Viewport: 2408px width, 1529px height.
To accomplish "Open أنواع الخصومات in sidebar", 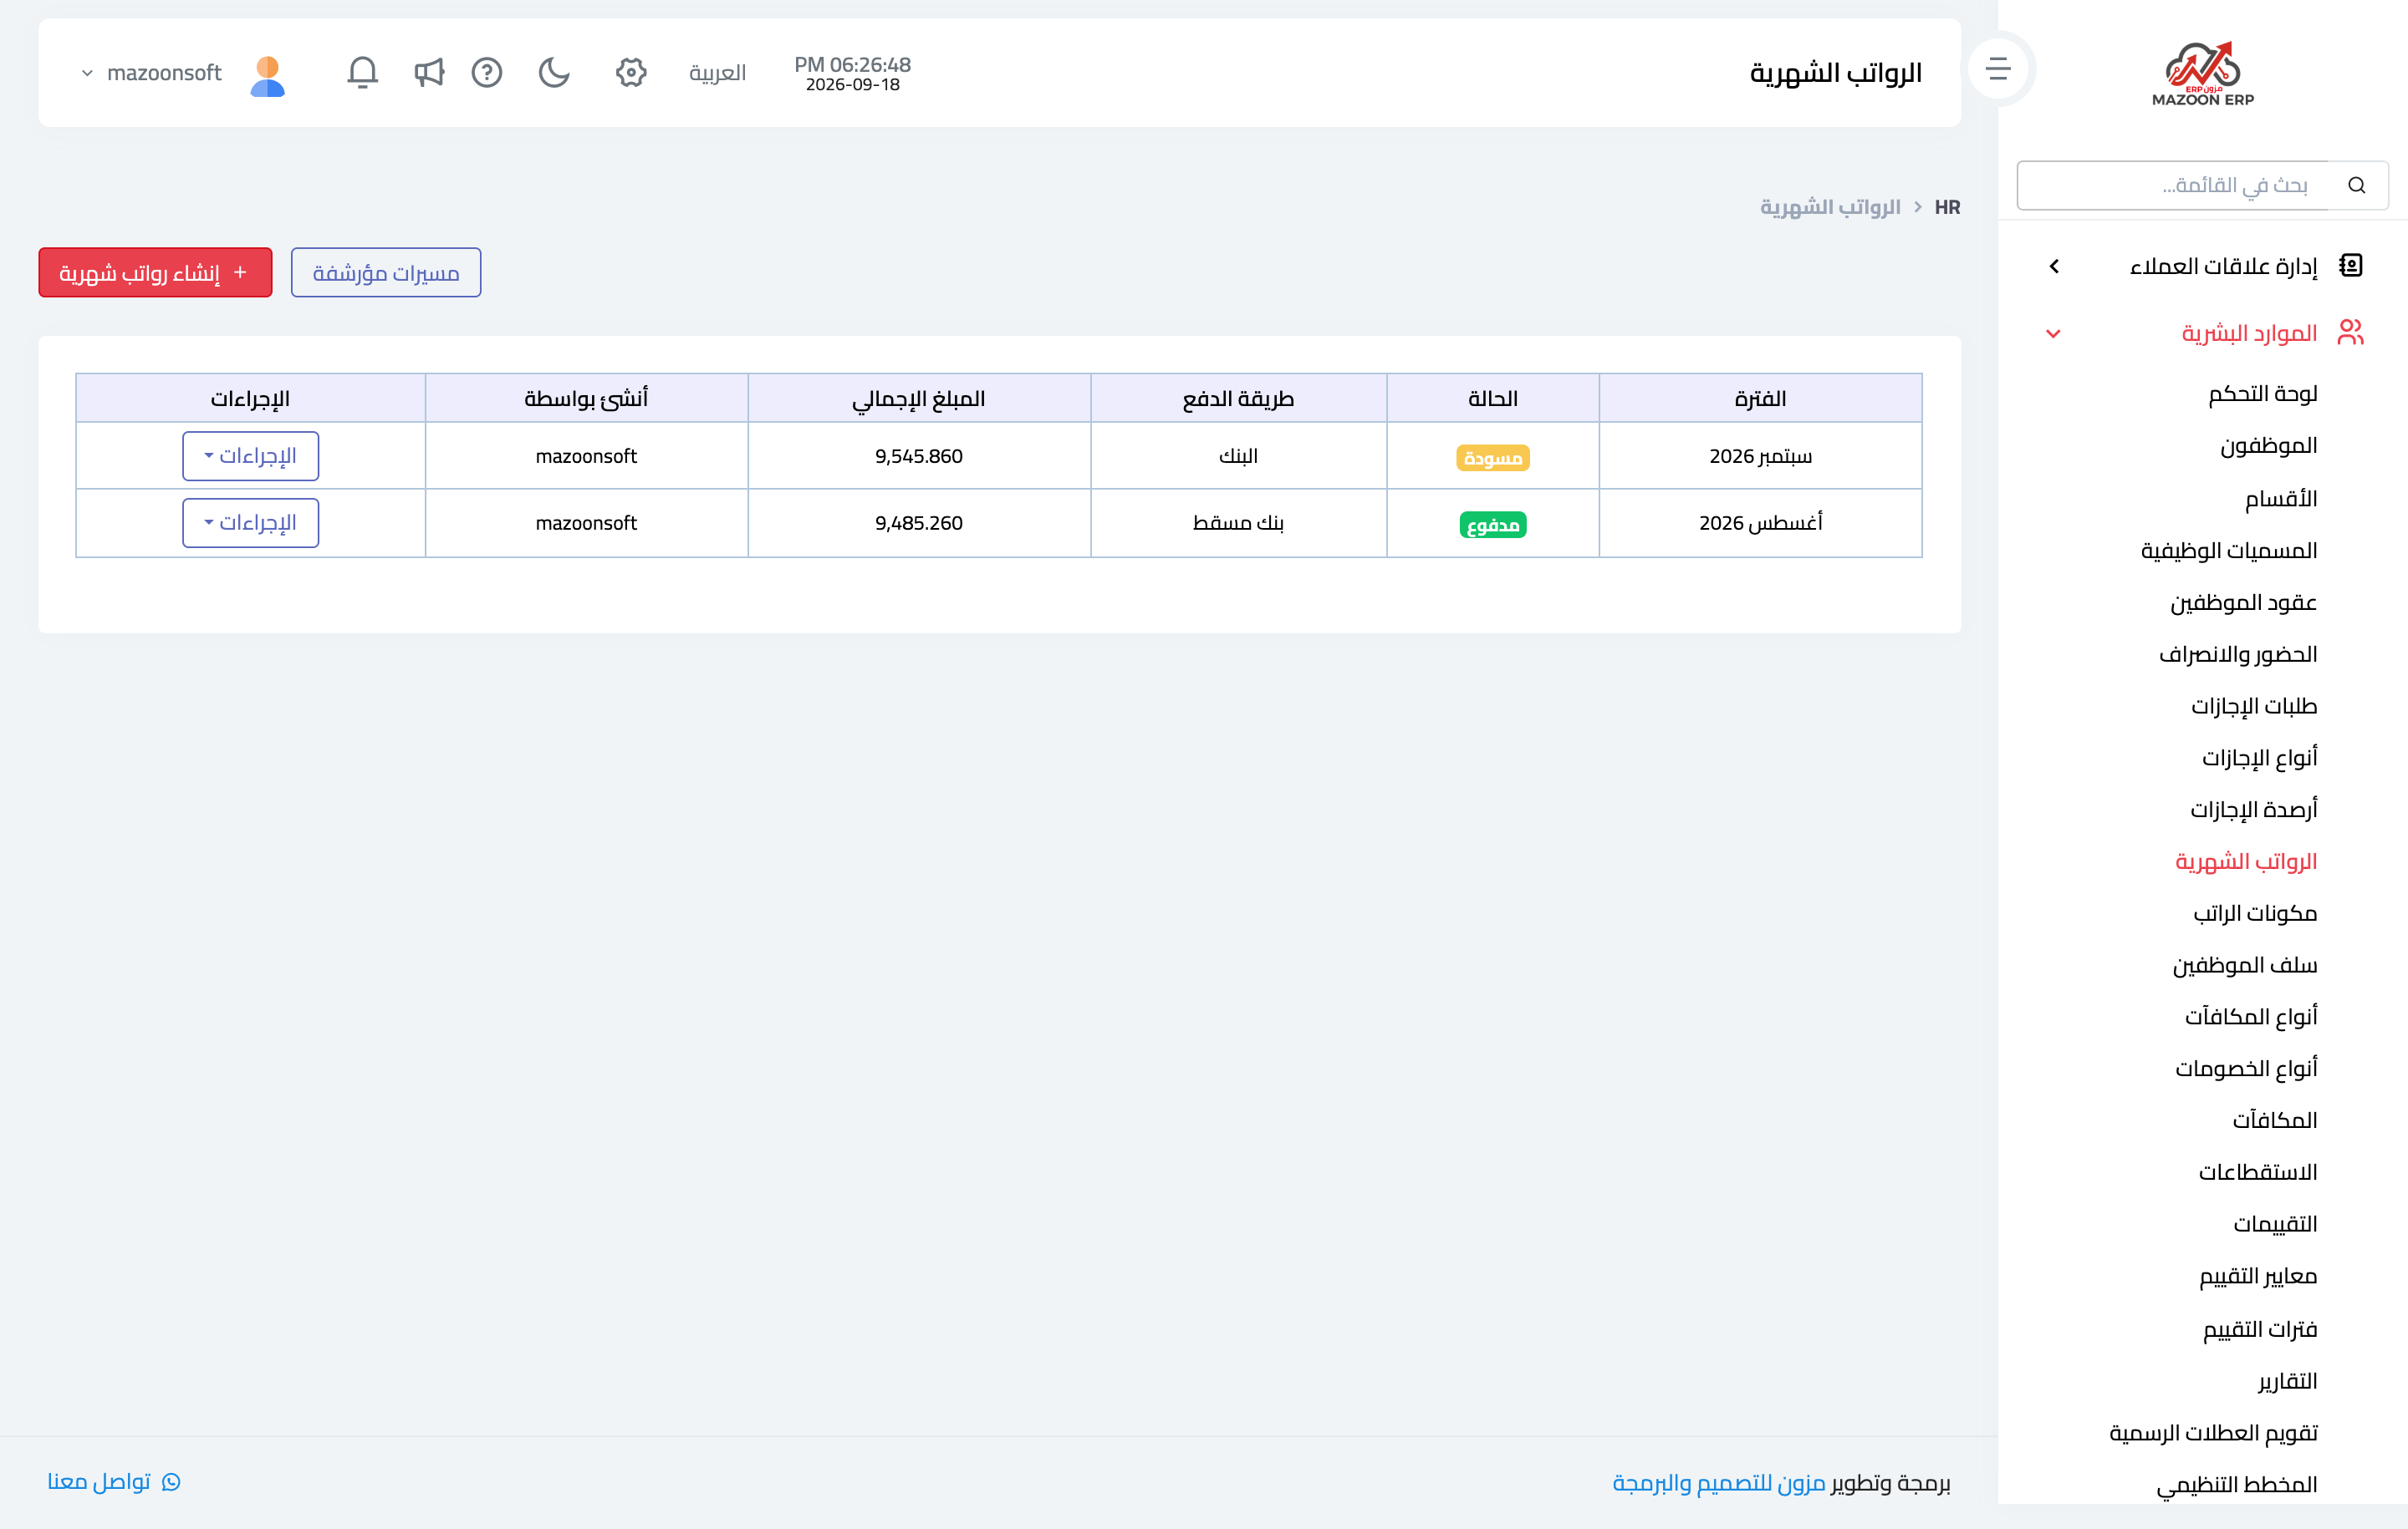I will pos(2246,1069).
